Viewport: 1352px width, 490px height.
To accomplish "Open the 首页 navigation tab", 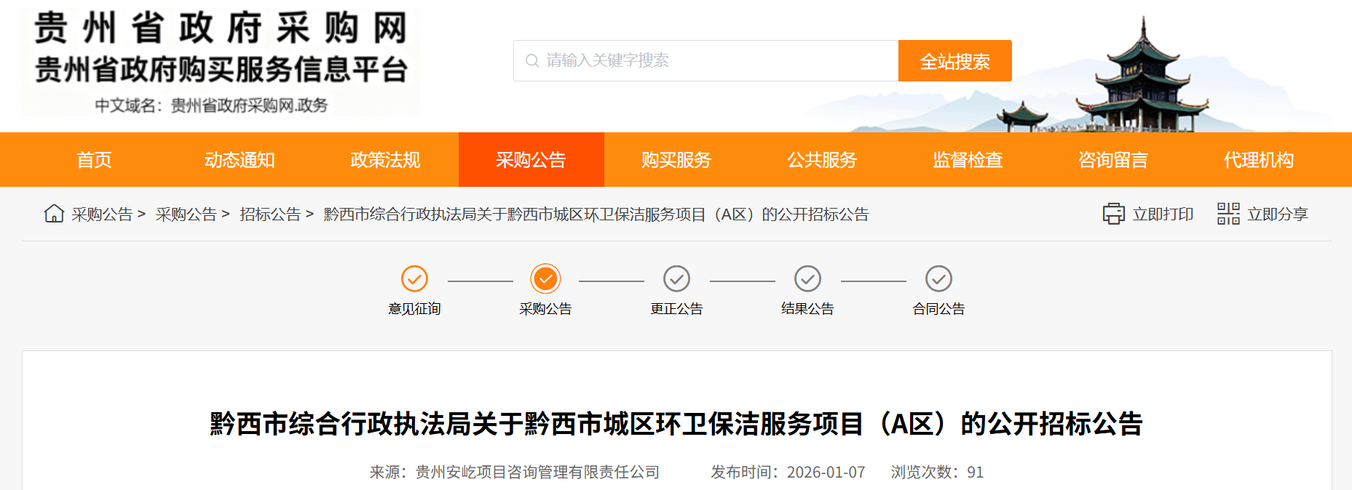I will (94, 160).
